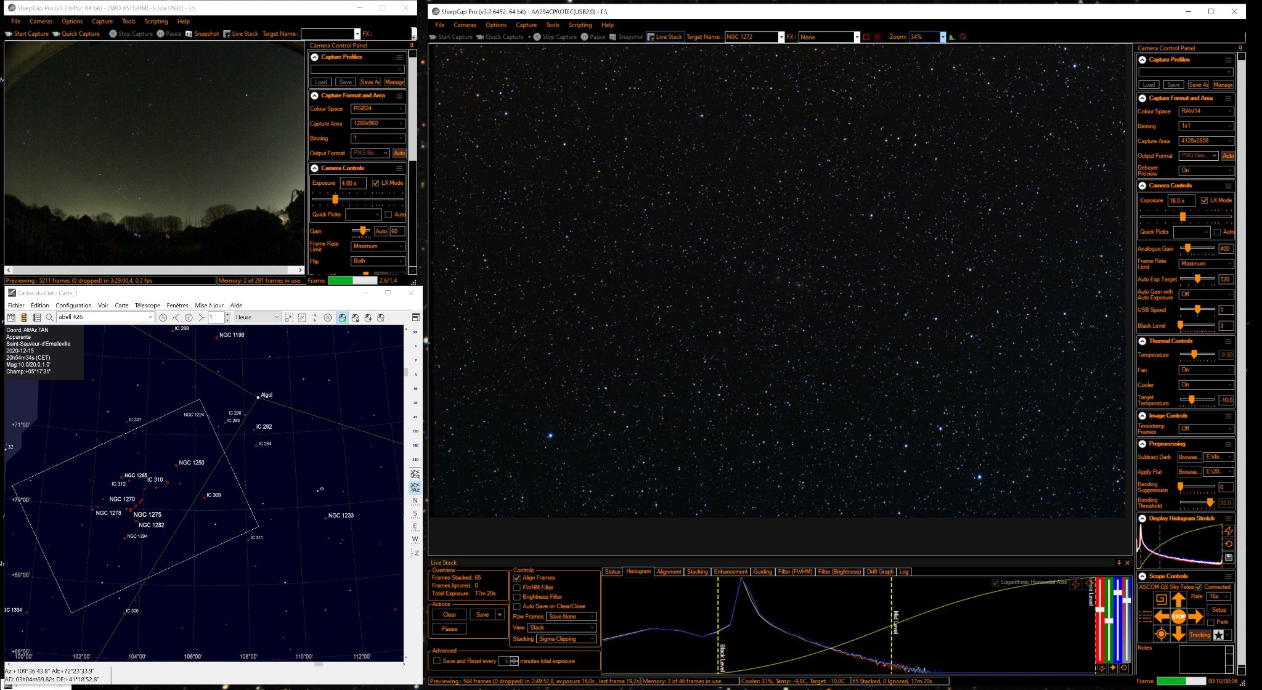Open the Télescope menu in Cartes du Ciel

[x=147, y=306]
